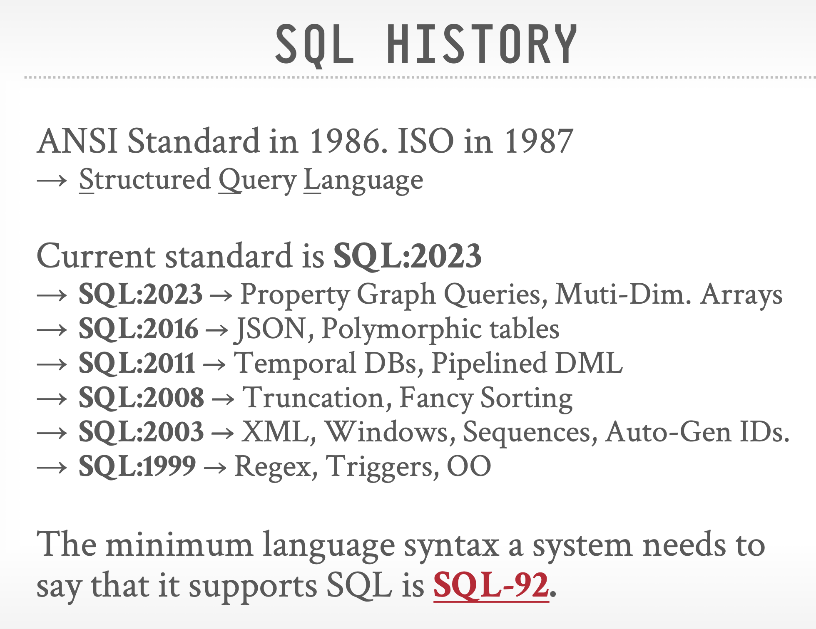Screen dimensions: 816x629
Task: Select the SQL:2011 bullet label
Action: coord(137,363)
